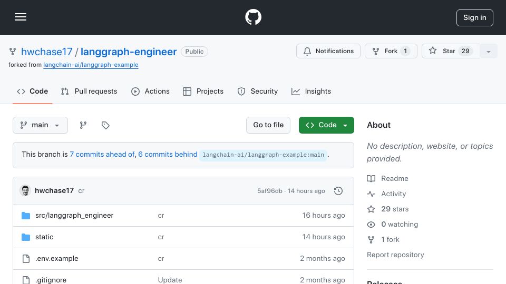View commit history clock icon
This screenshot has height=284, width=506.
338,191
